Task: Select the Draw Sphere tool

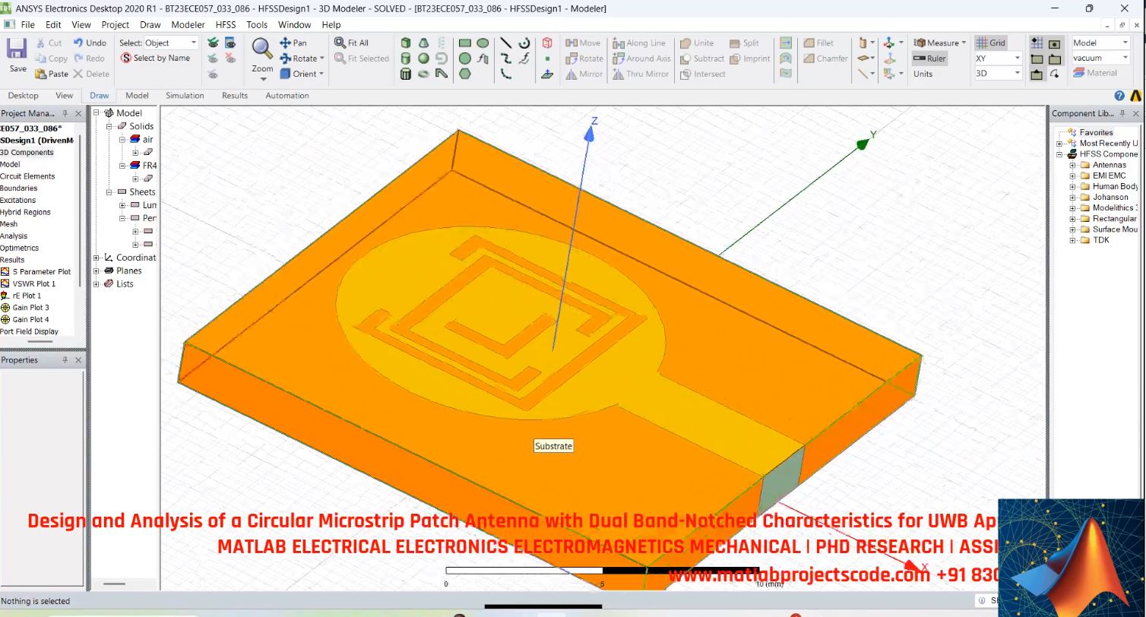Action: click(x=424, y=59)
